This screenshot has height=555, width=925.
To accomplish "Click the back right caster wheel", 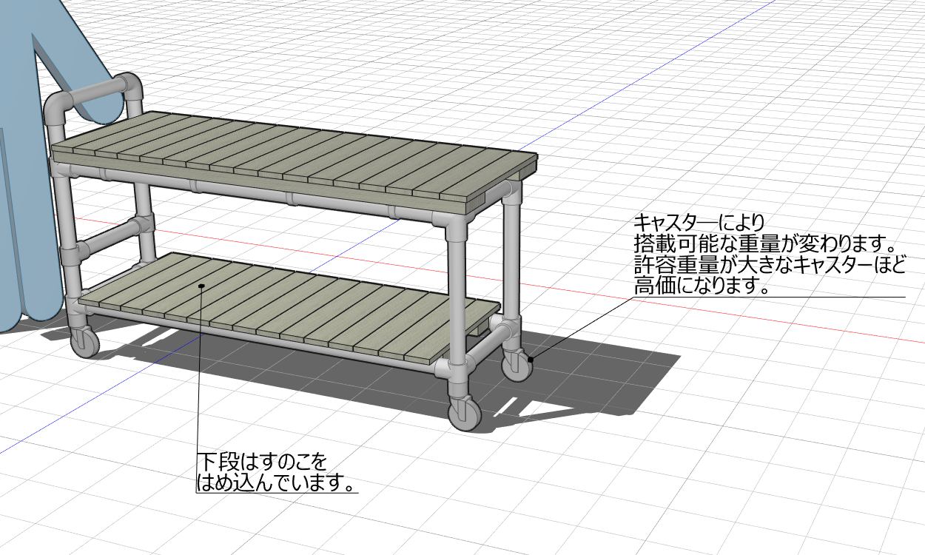I will click(517, 364).
